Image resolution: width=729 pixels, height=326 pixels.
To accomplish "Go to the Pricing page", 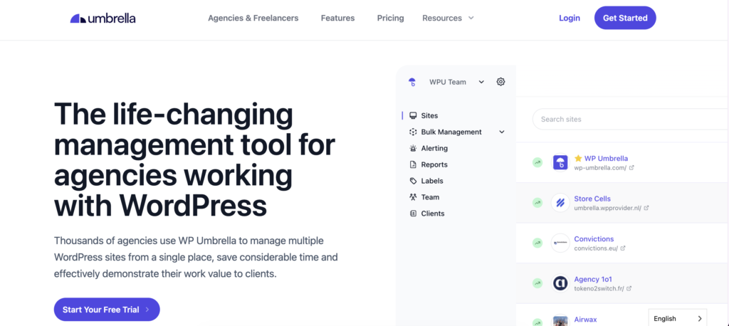I will coord(390,18).
